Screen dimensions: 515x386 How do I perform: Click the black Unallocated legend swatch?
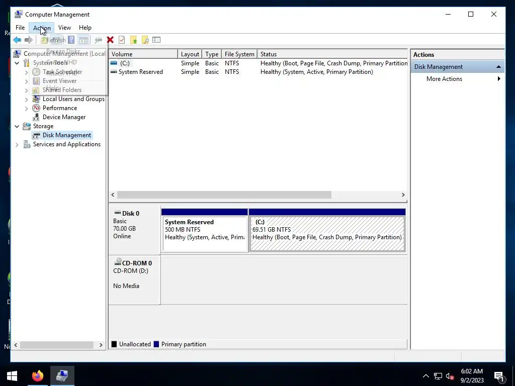click(114, 344)
